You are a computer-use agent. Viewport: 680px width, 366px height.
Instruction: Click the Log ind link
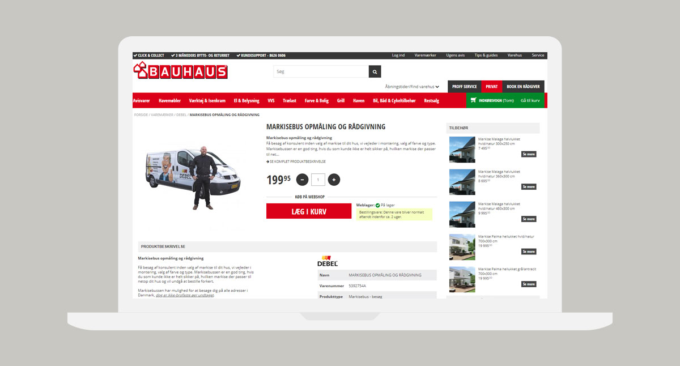pyautogui.click(x=398, y=56)
